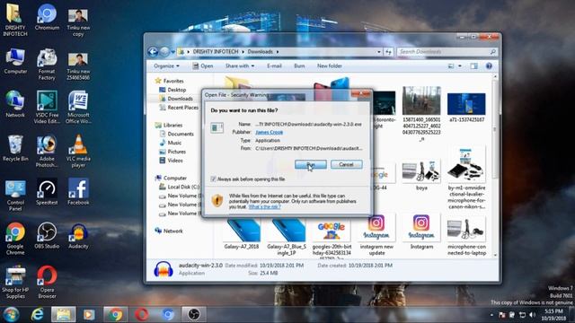Open Shop for HP Supplies shortcut
Viewport: 575px width, 323px height.
15,283
